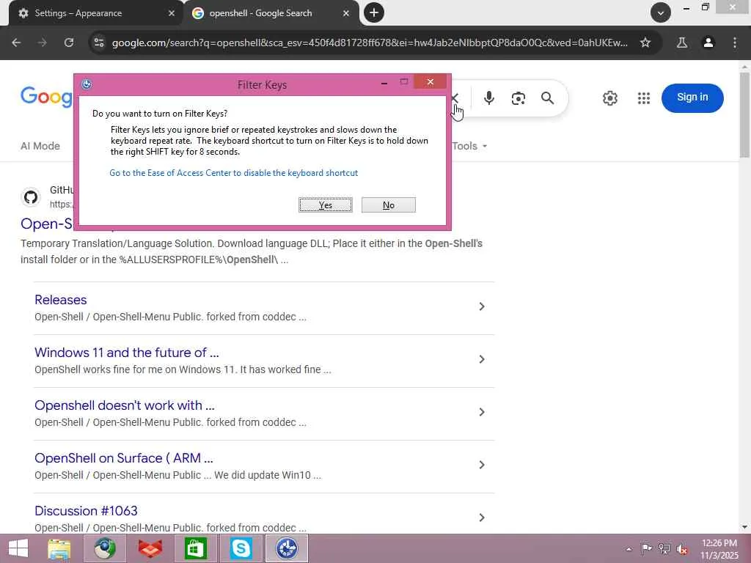This screenshot has height=563, width=751.
Task: Close the Settings – Appearance tab
Action: point(172,13)
